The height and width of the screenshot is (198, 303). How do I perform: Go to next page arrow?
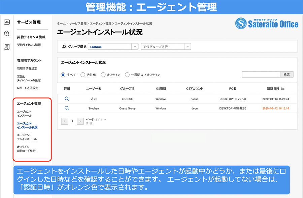80,121
